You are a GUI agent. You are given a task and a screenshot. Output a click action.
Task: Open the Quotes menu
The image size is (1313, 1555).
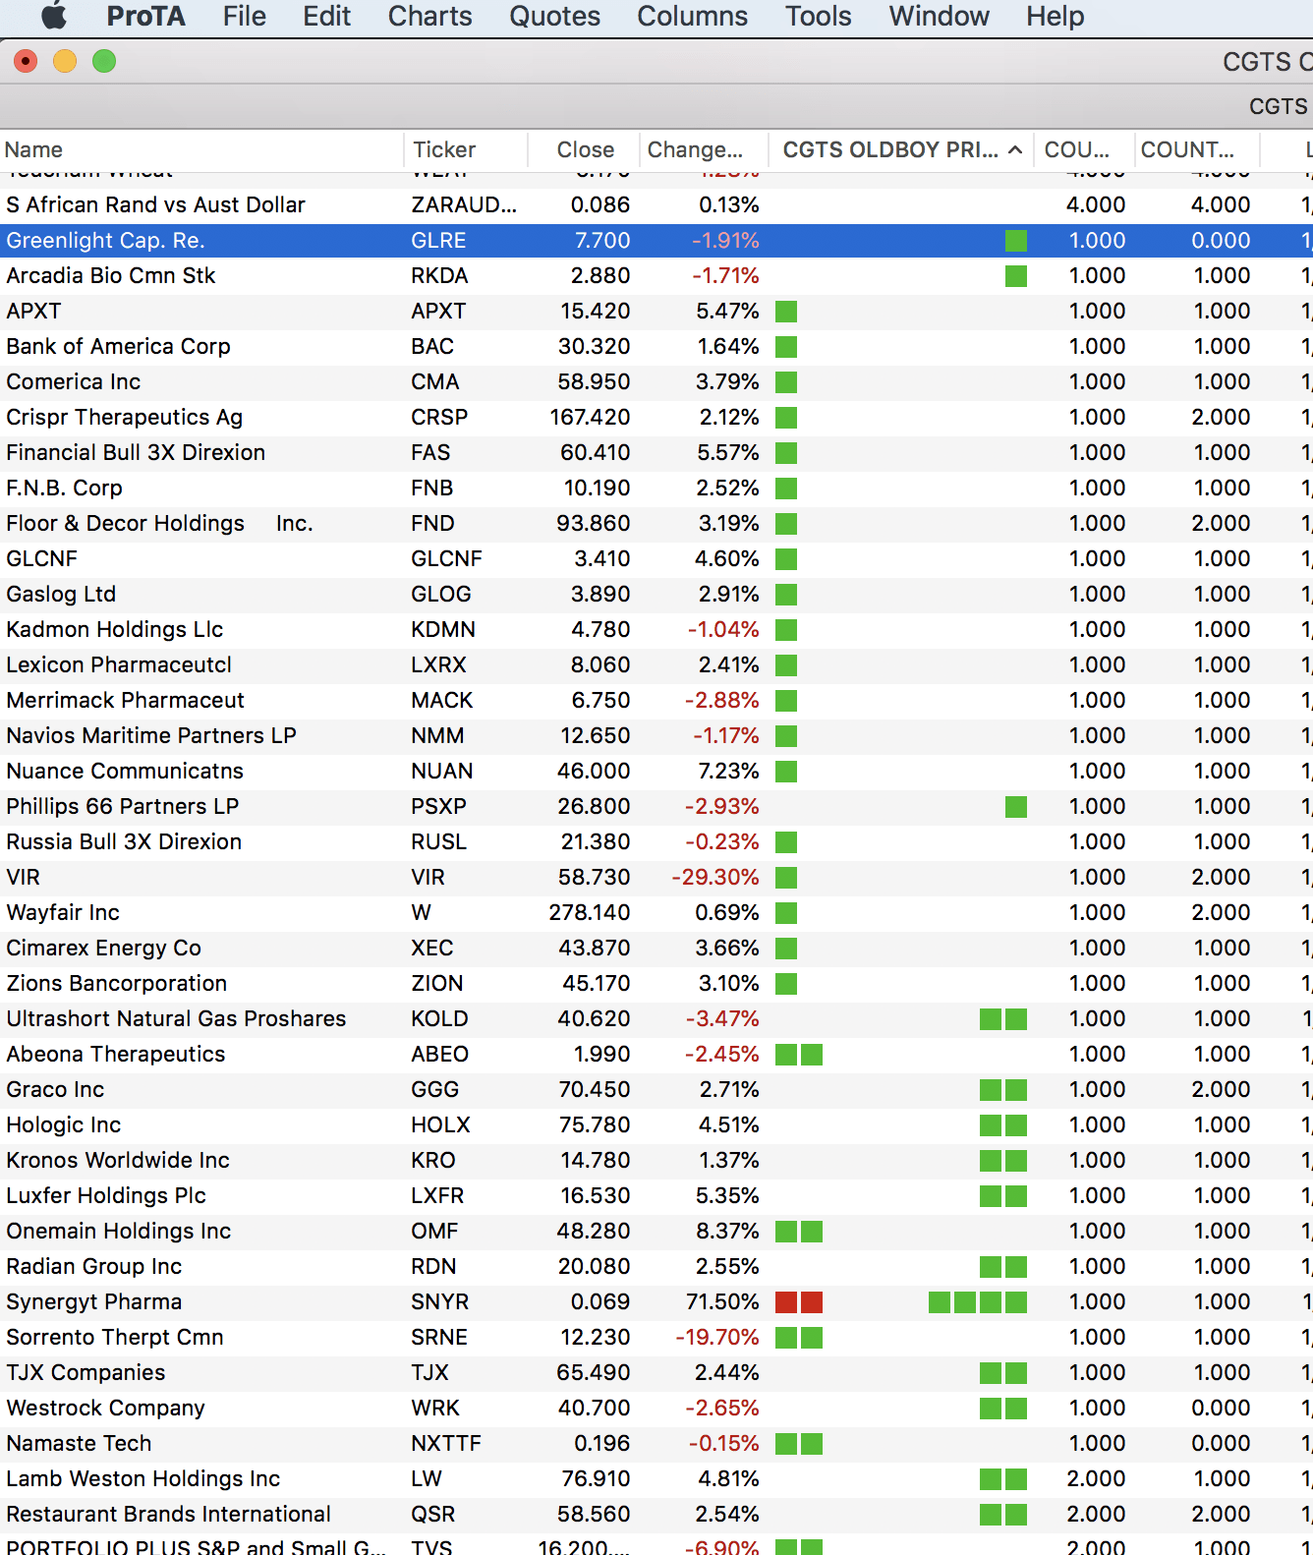(x=554, y=16)
